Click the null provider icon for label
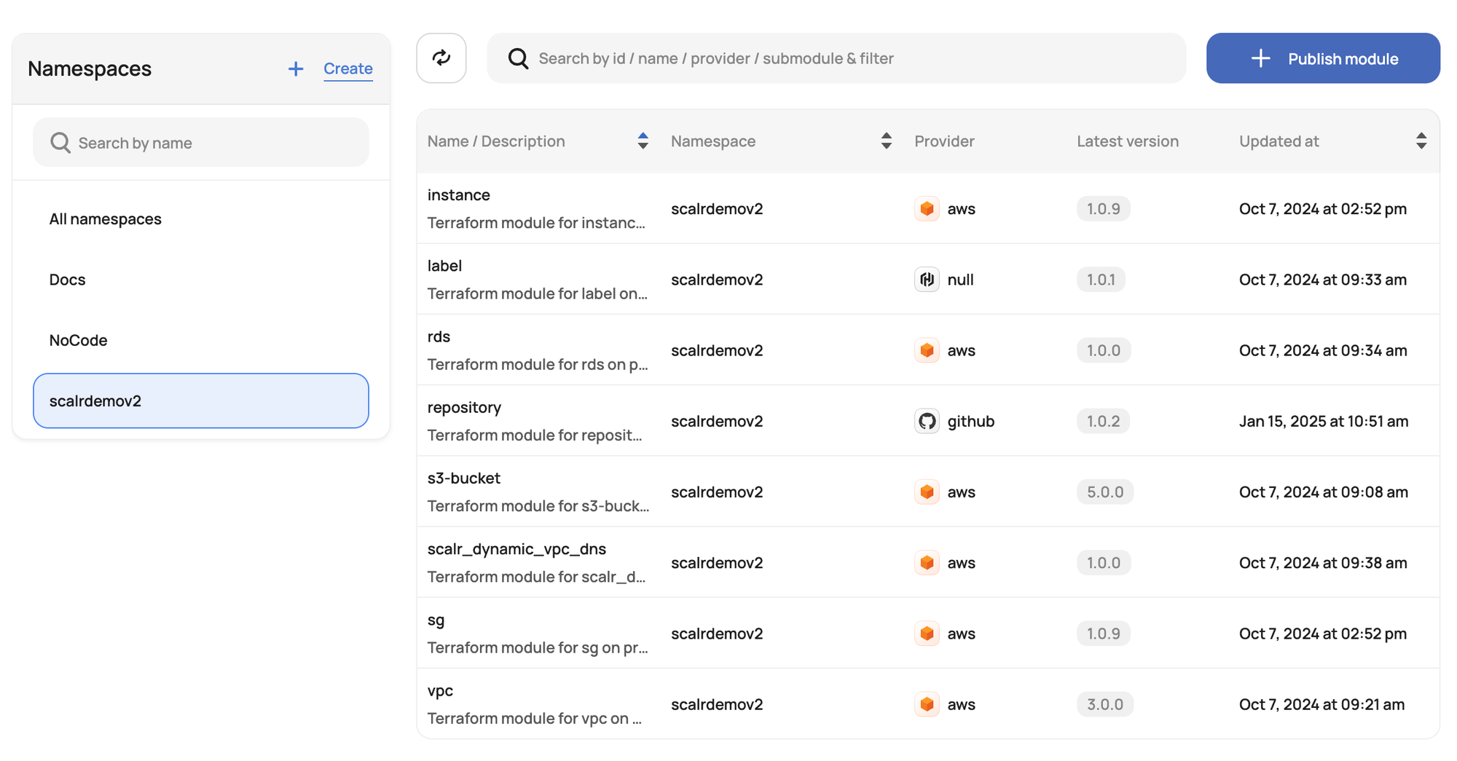The height and width of the screenshot is (761, 1457). tap(927, 280)
